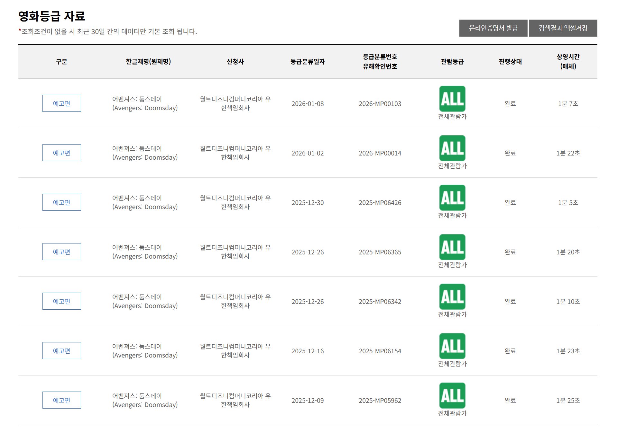
Task: Select 예고편 button dated 2025-12-30
Action: (61, 202)
